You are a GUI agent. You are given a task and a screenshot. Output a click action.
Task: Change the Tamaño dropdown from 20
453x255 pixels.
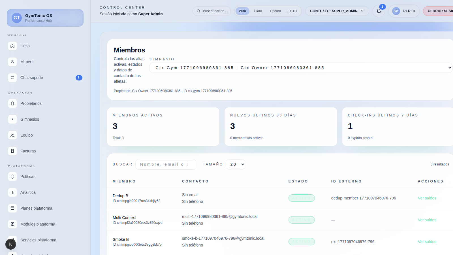click(235, 164)
